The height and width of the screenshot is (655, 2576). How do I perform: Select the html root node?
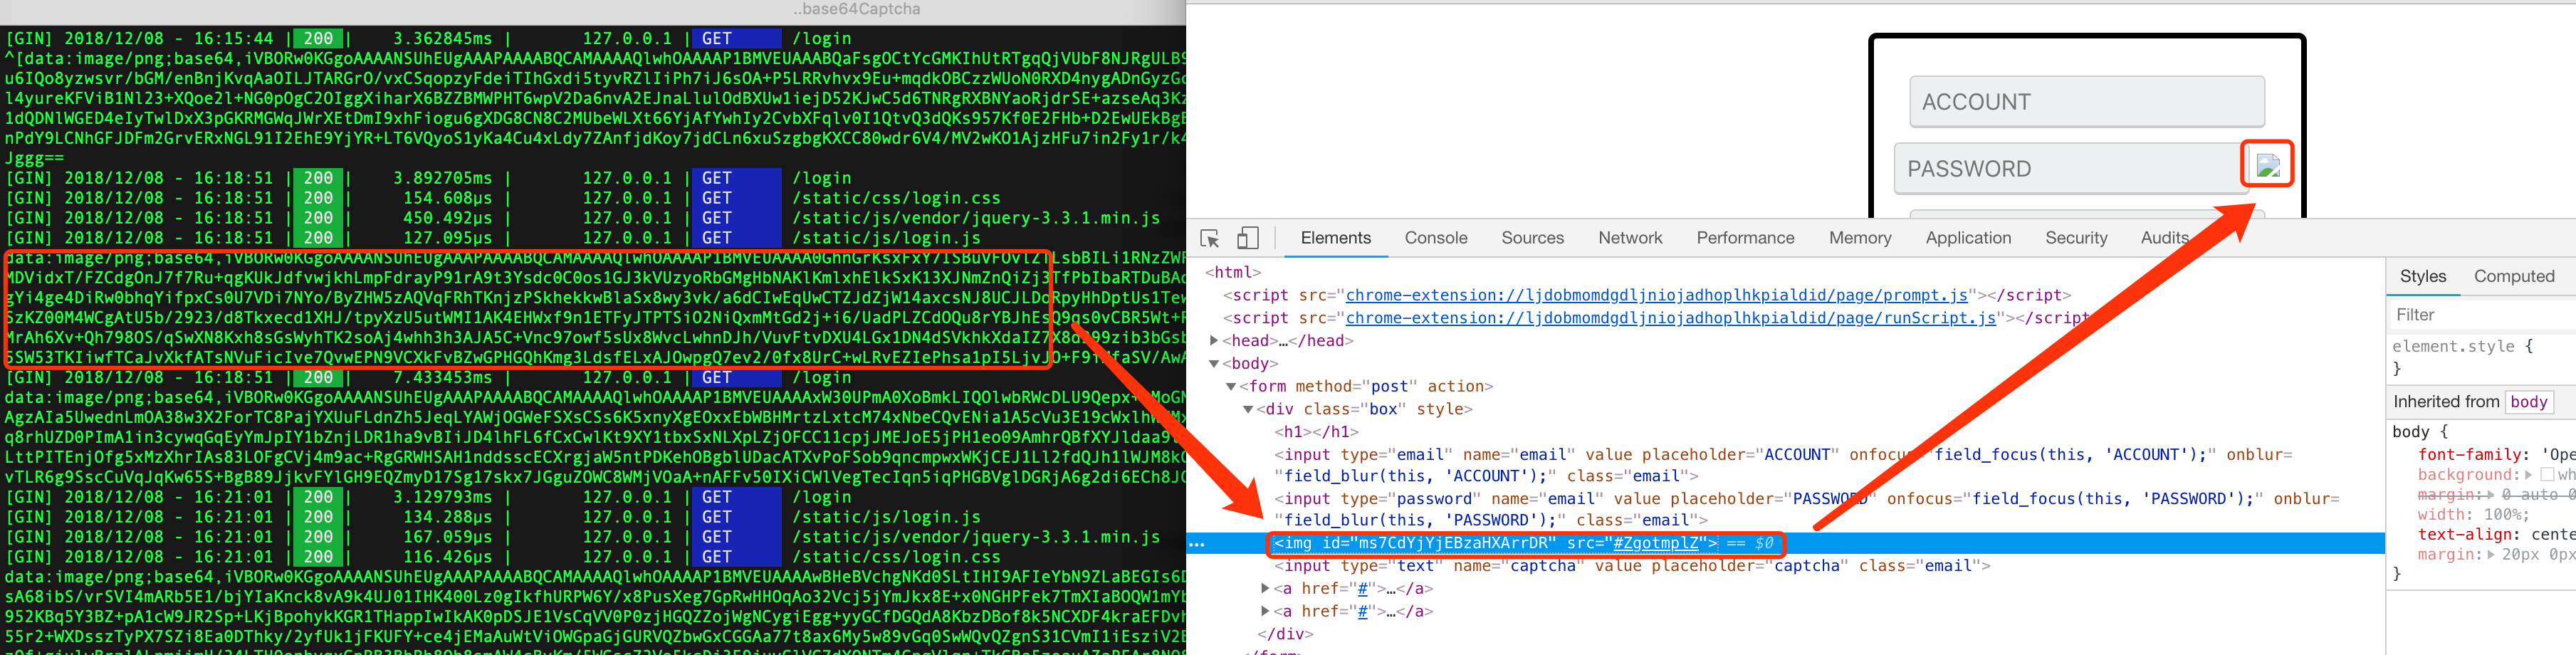[x=1233, y=272]
